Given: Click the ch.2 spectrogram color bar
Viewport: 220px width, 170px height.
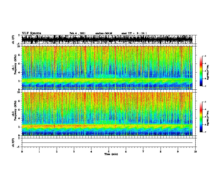Looking at the screenshot, I should click(201, 117).
